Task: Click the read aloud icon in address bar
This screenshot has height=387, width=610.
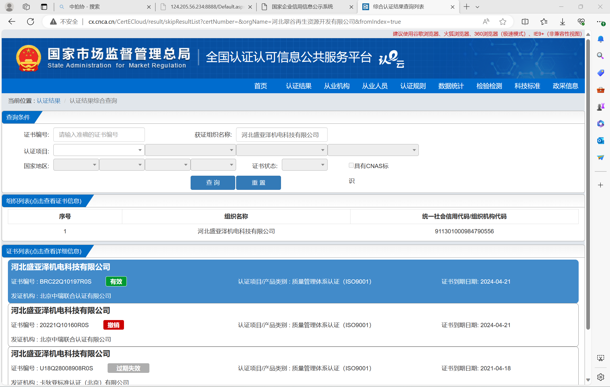Action: (486, 21)
